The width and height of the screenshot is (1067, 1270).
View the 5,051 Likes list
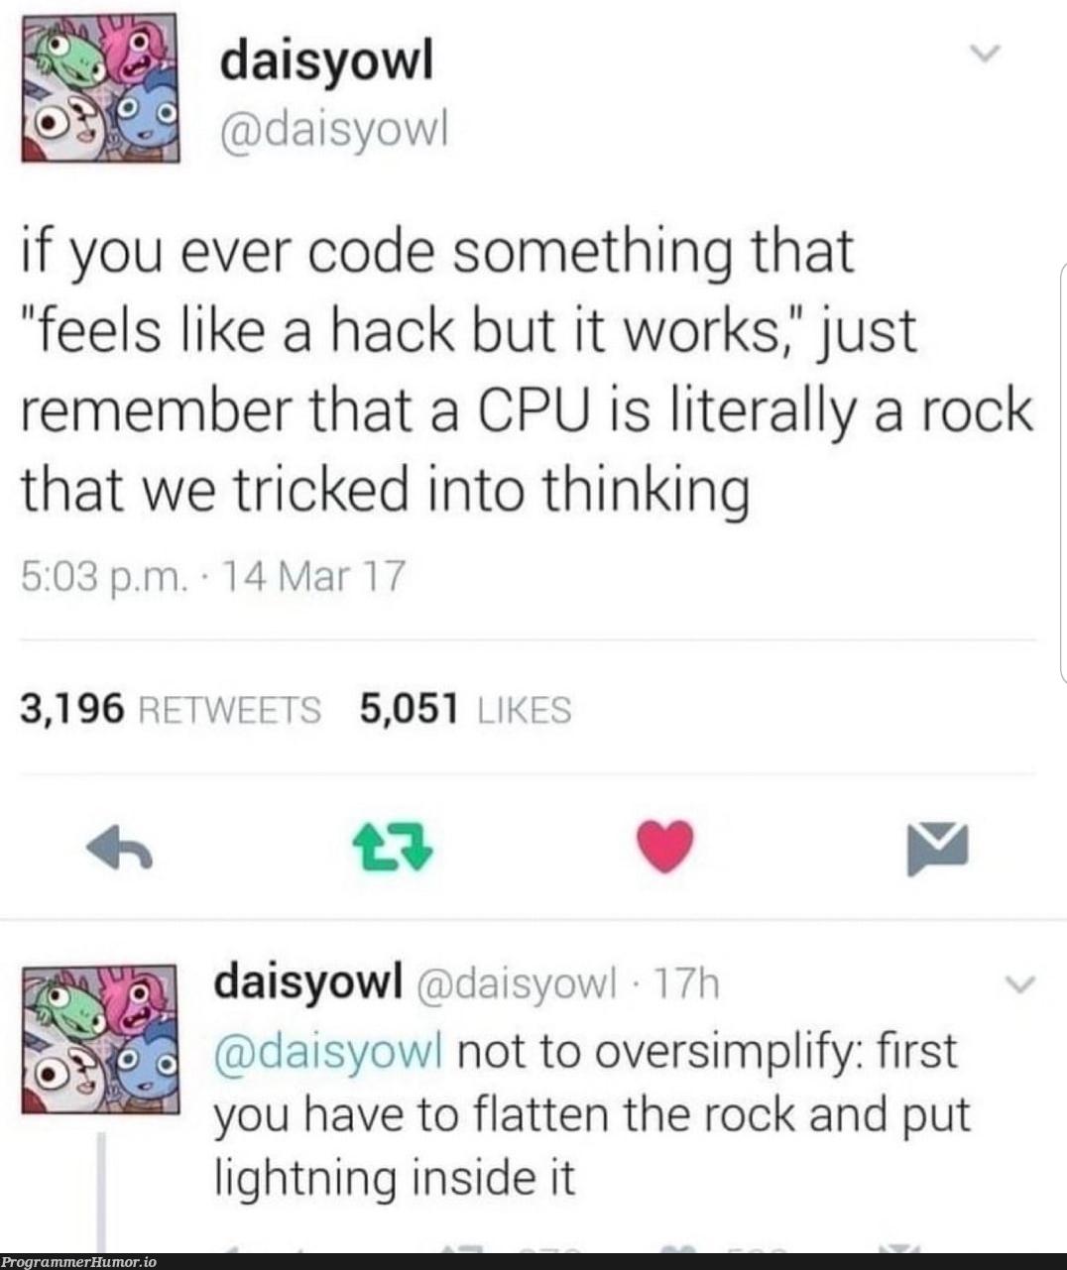coord(466,709)
